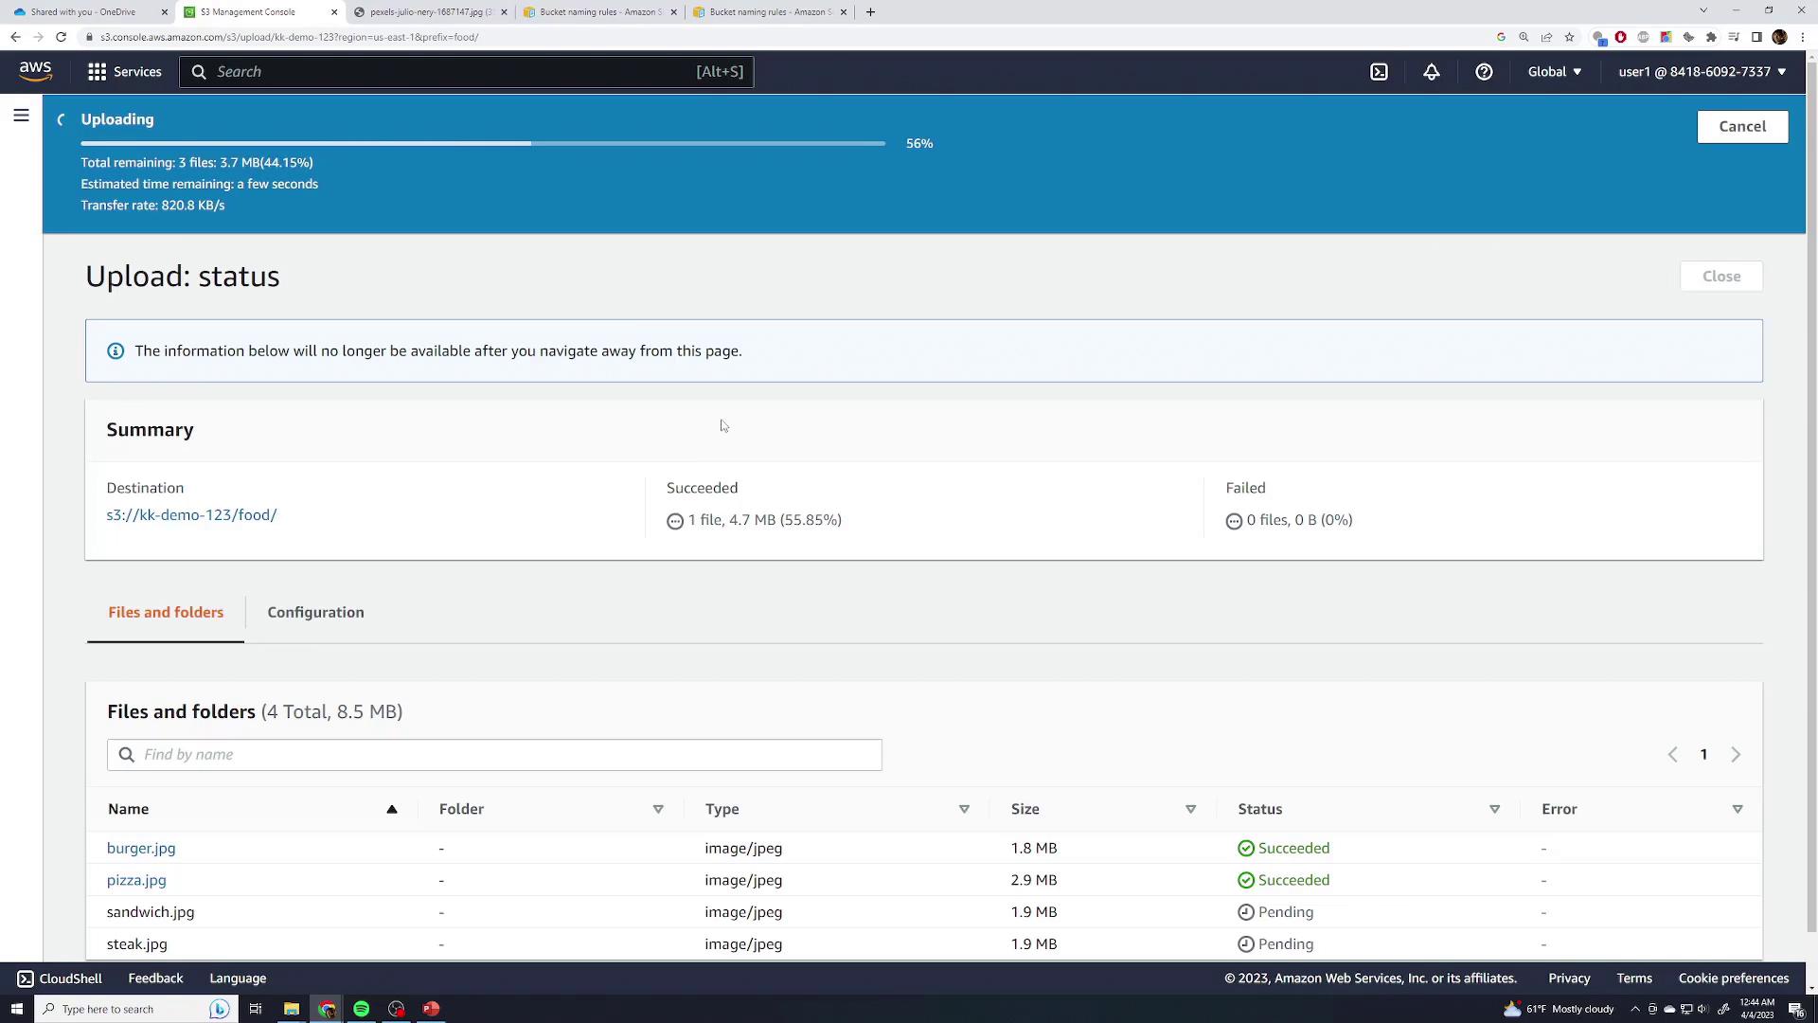Viewport: 1818px width, 1023px height.
Task: Click the AWS console home icon
Action: tap(34, 71)
